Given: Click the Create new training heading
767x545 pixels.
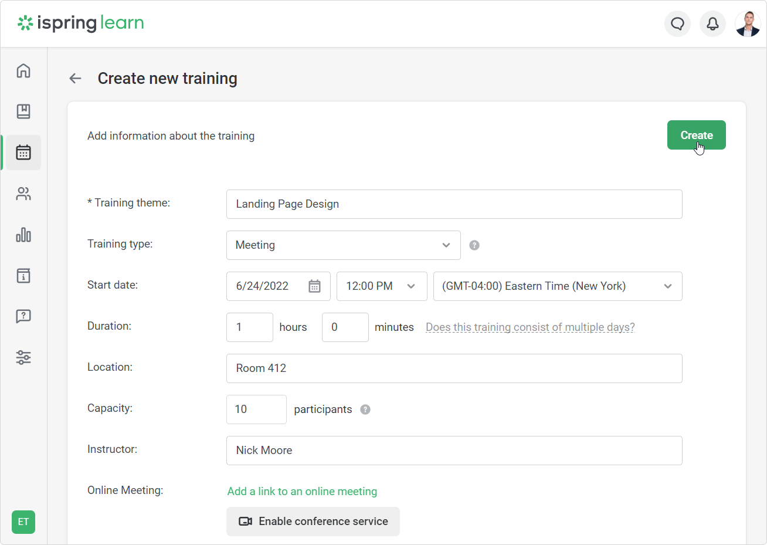Looking at the screenshot, I should click(168, 79).
